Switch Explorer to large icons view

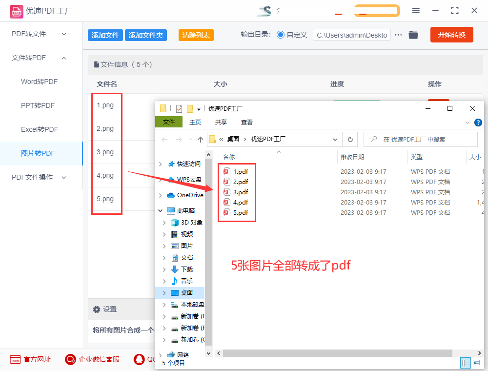point(476,363)
